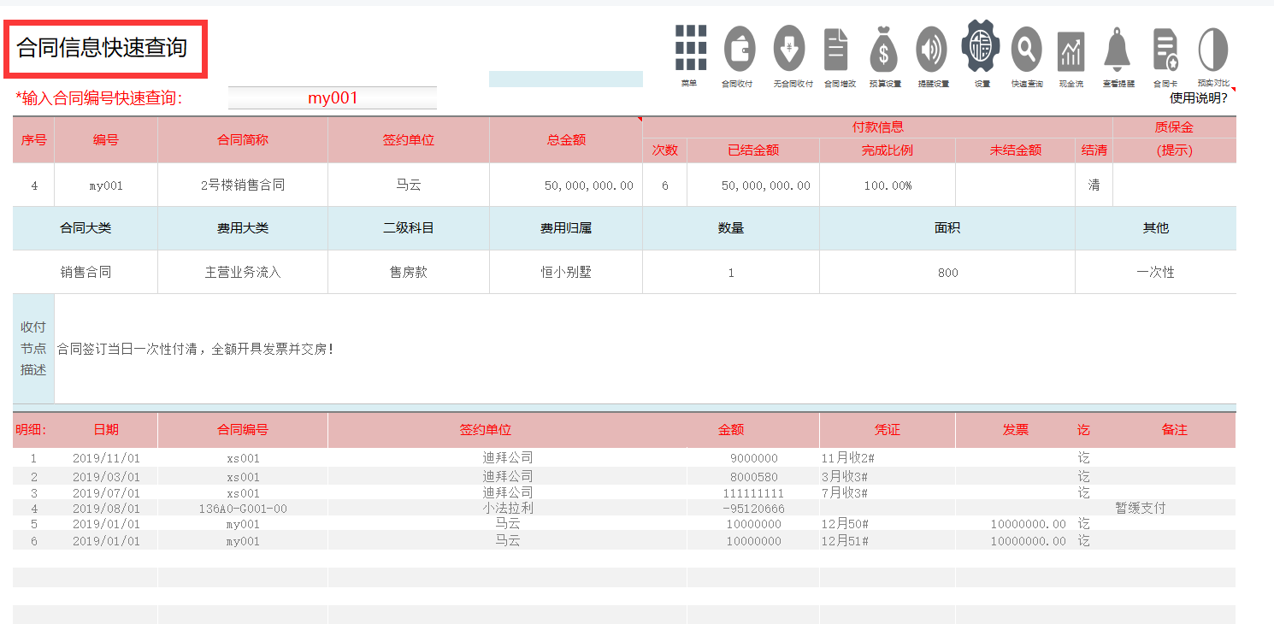Image resolution: width=1274 pixels, height=624 pixels.
Task: Select the voucher 12月51# cell
Action: (x=888, y=541)
